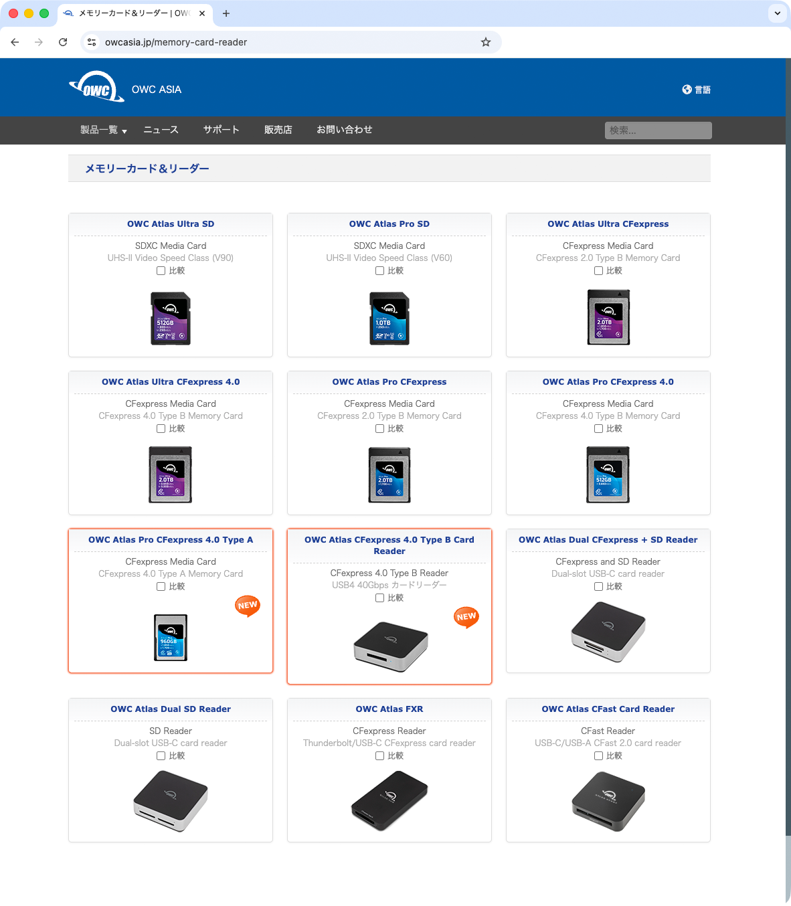Click the browser refresh icon
This screenshot has width=791, height=906.
[x=63, y=41]
